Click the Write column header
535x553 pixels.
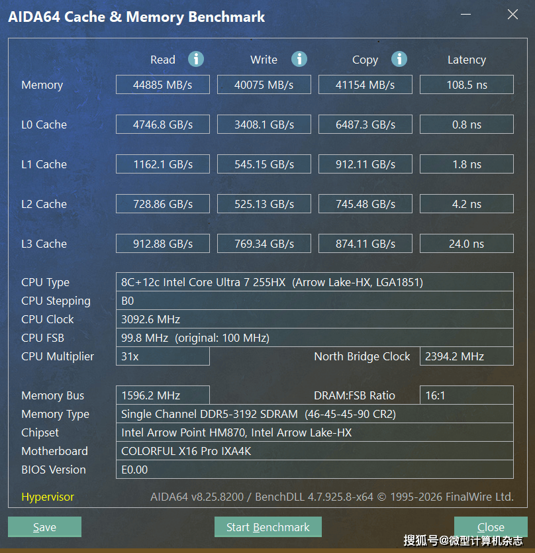tap(264, 60)
